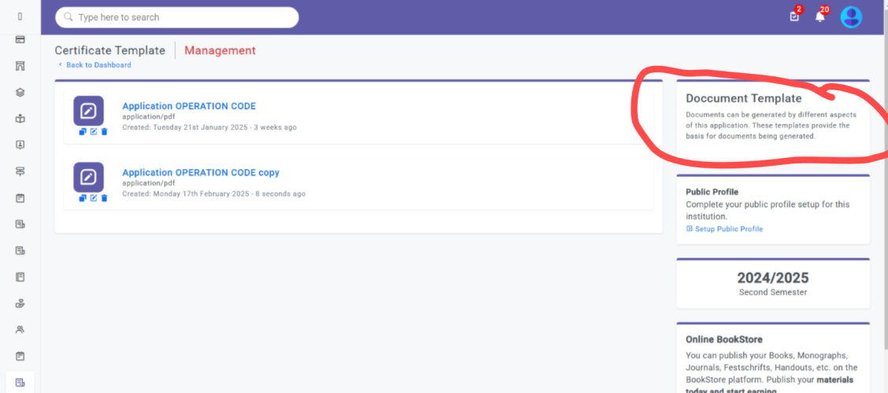This screenshot has height=393, width=888.
Task: Click the stacked layers icon in sidebar
Action: (20, 92)
